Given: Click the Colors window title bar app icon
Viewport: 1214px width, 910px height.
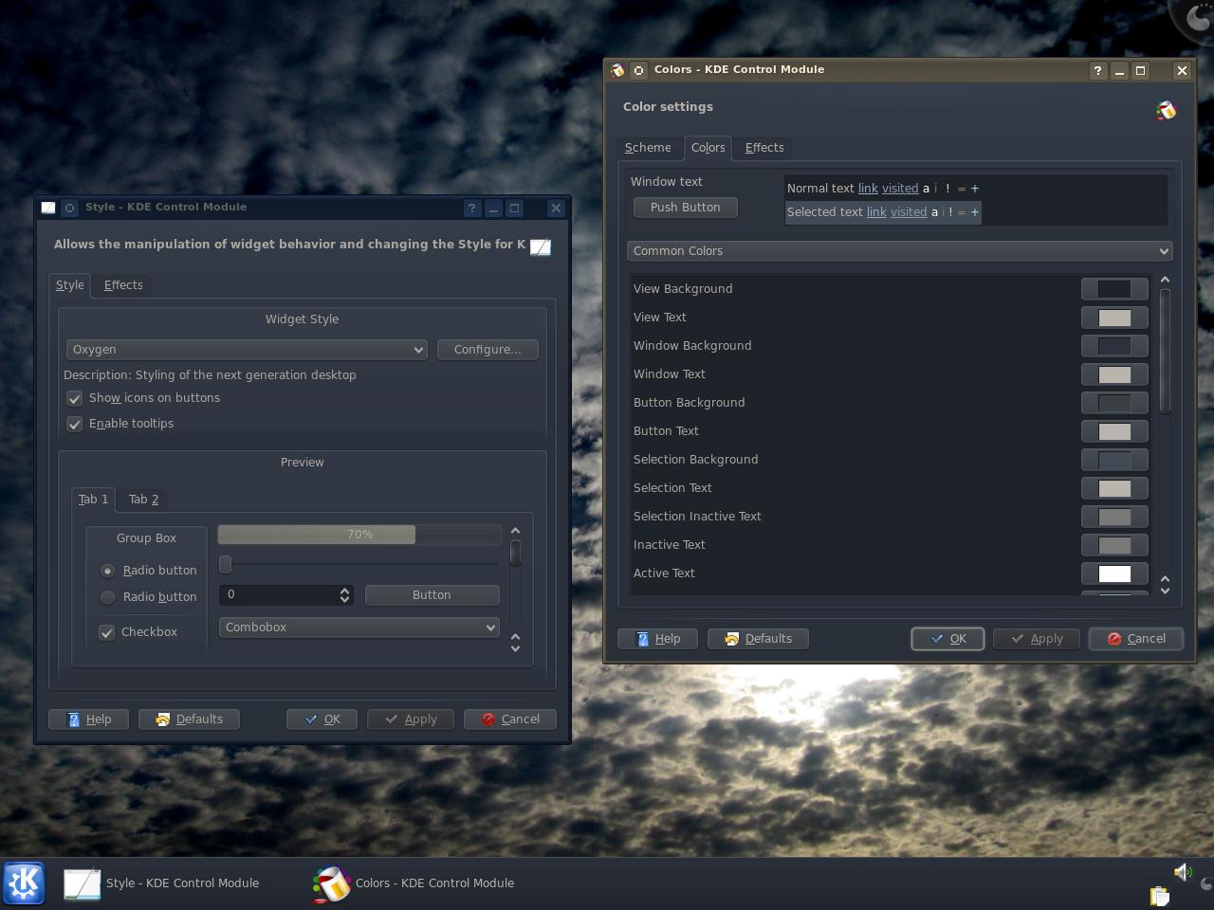Looking at the screenshot, I should (x=617, y=70).
